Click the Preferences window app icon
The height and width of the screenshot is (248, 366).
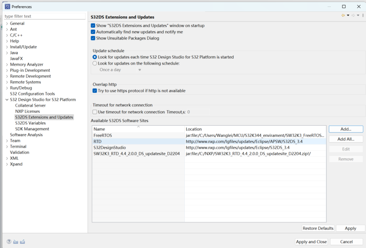tap(7, 7)
